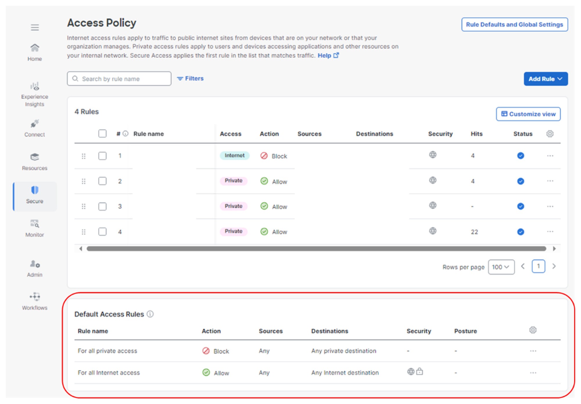This screenshot has width=581, height=404.
Task: Go to next page of rules
Action: tap(554, 266)
